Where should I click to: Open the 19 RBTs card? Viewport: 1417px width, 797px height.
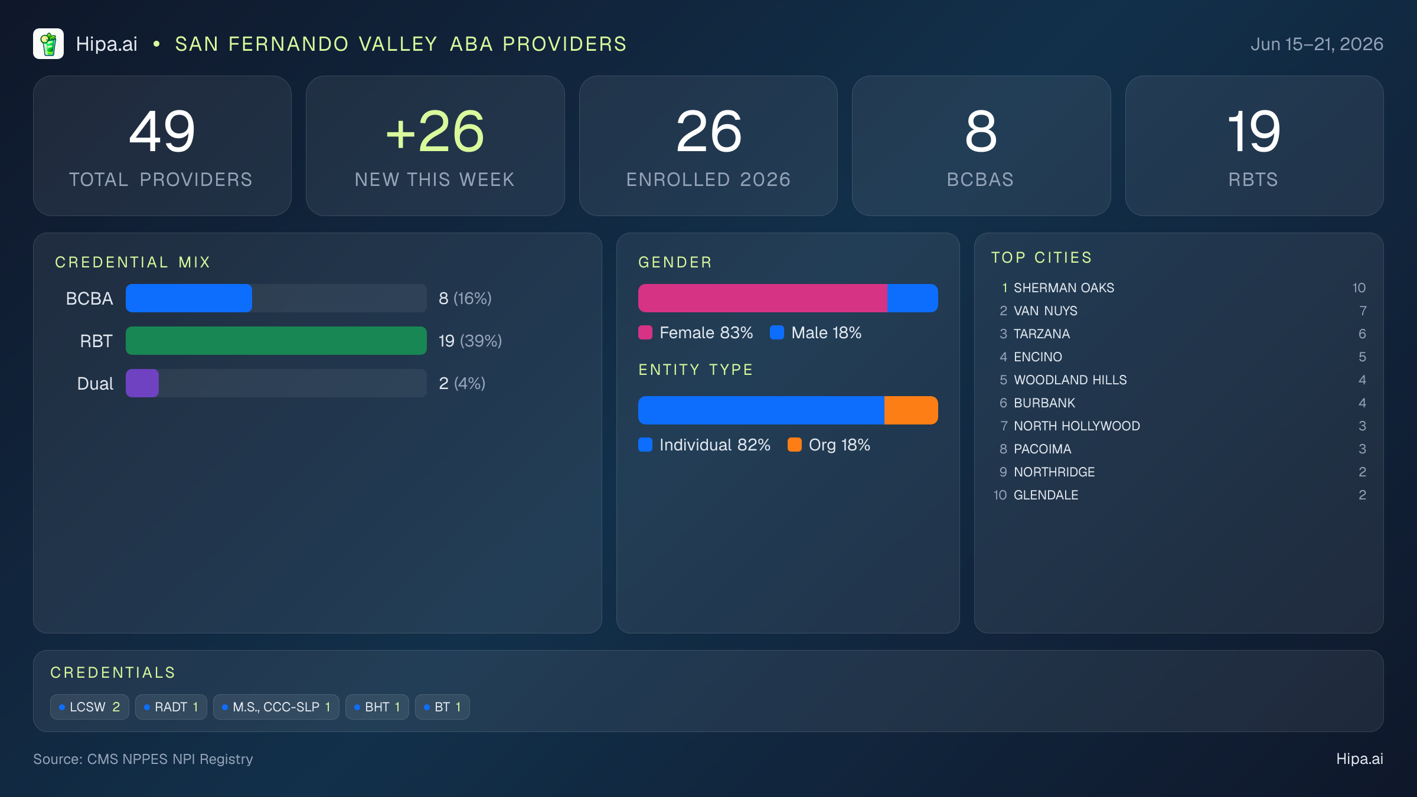[x=1254, y=146]
